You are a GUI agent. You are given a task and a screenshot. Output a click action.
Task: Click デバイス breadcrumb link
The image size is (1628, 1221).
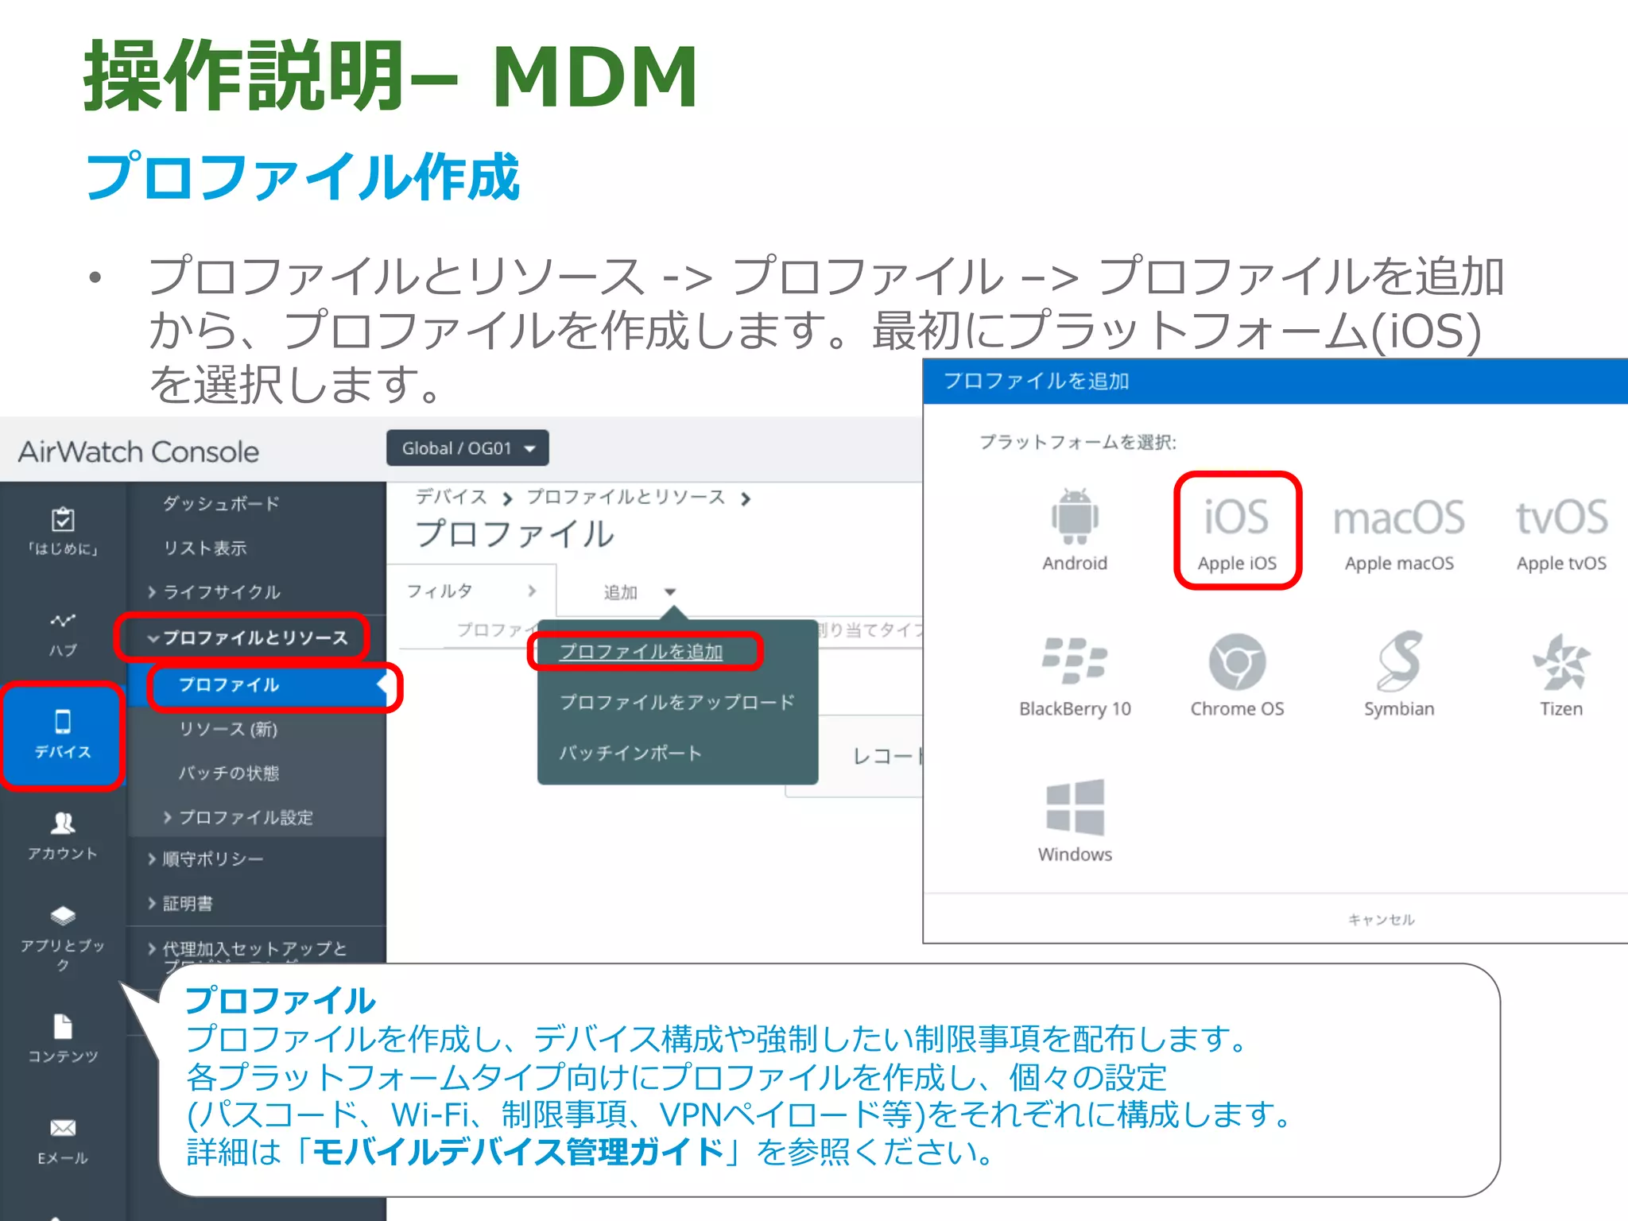(451, 497)
